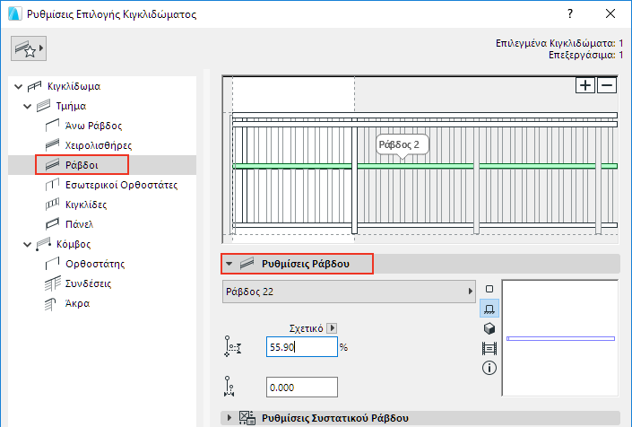Image resolution: width=632 pixels, height=427 pixels.
Task: Switch to 3D cube preview icon
Action: pos(489,328)
